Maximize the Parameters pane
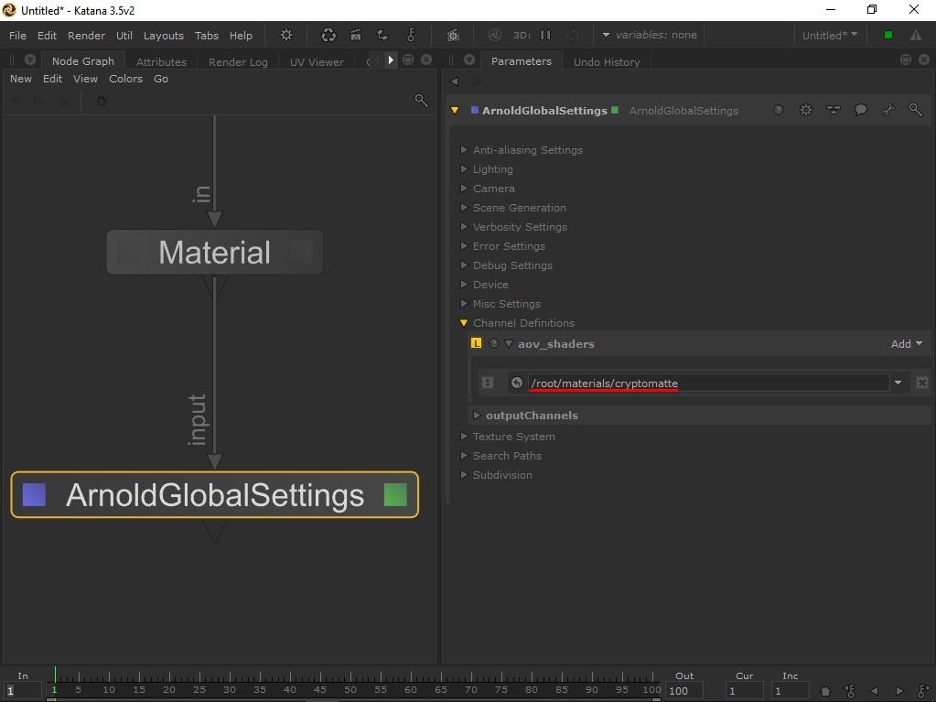Screen dimensions: 936x702 [906, 59]
